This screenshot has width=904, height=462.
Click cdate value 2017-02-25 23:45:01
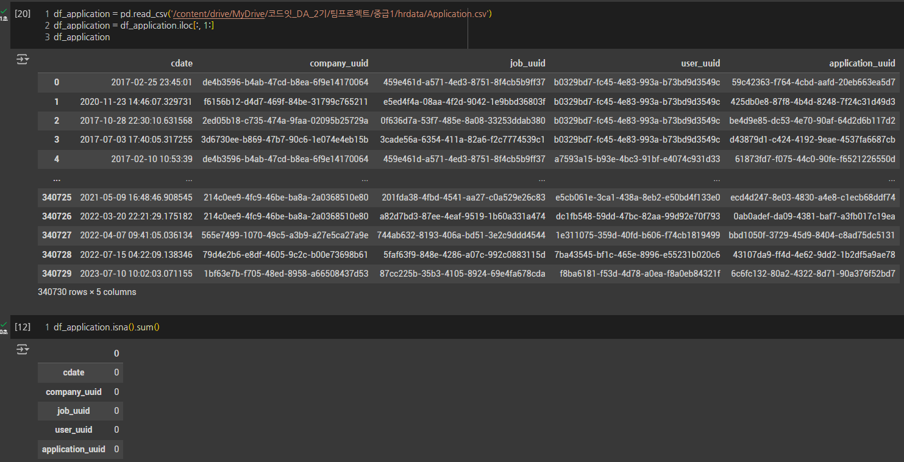(152, 82)
